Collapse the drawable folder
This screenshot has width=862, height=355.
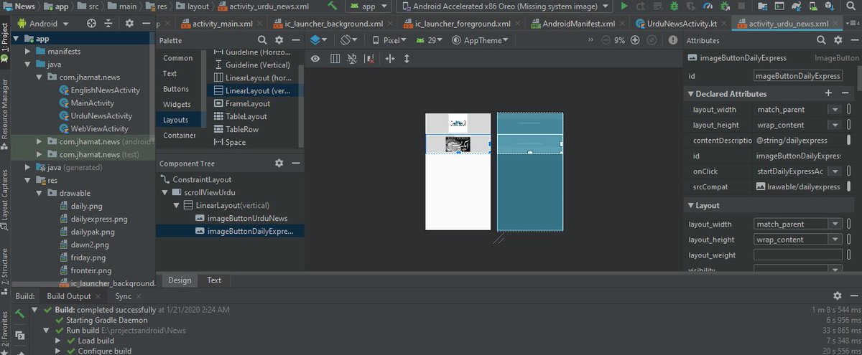coord(40,193)
